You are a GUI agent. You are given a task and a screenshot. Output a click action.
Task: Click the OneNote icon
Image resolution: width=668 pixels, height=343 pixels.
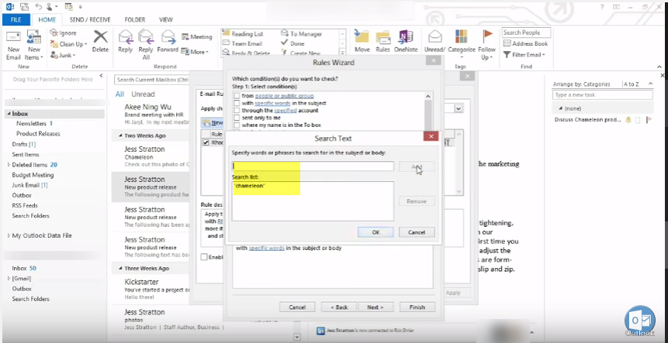406,36
